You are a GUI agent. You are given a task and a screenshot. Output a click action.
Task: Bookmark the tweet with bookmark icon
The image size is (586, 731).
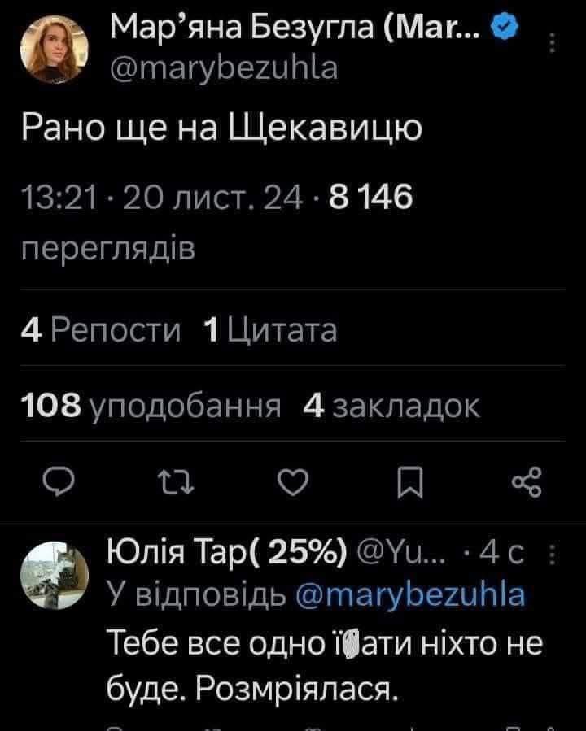(410, 482)
